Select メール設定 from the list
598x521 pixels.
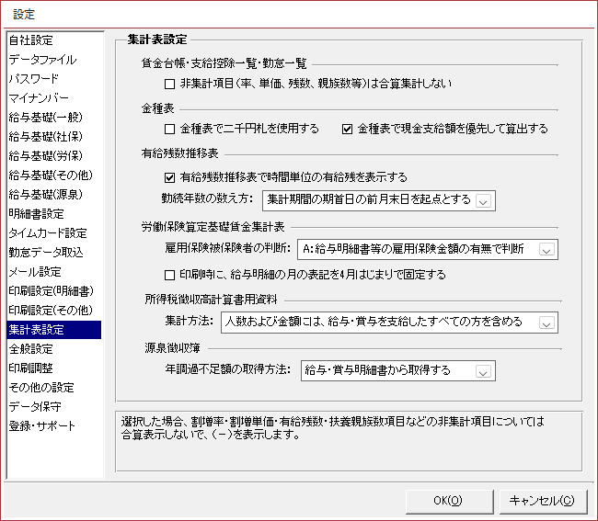pos(35,272)
